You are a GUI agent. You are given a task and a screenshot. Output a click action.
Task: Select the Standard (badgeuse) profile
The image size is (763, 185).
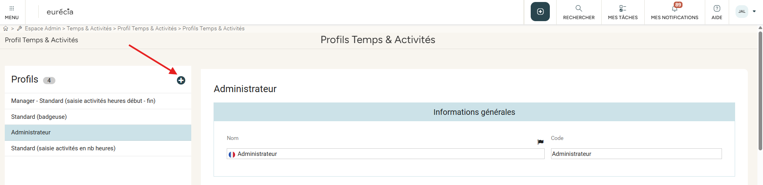pos(39,117)
